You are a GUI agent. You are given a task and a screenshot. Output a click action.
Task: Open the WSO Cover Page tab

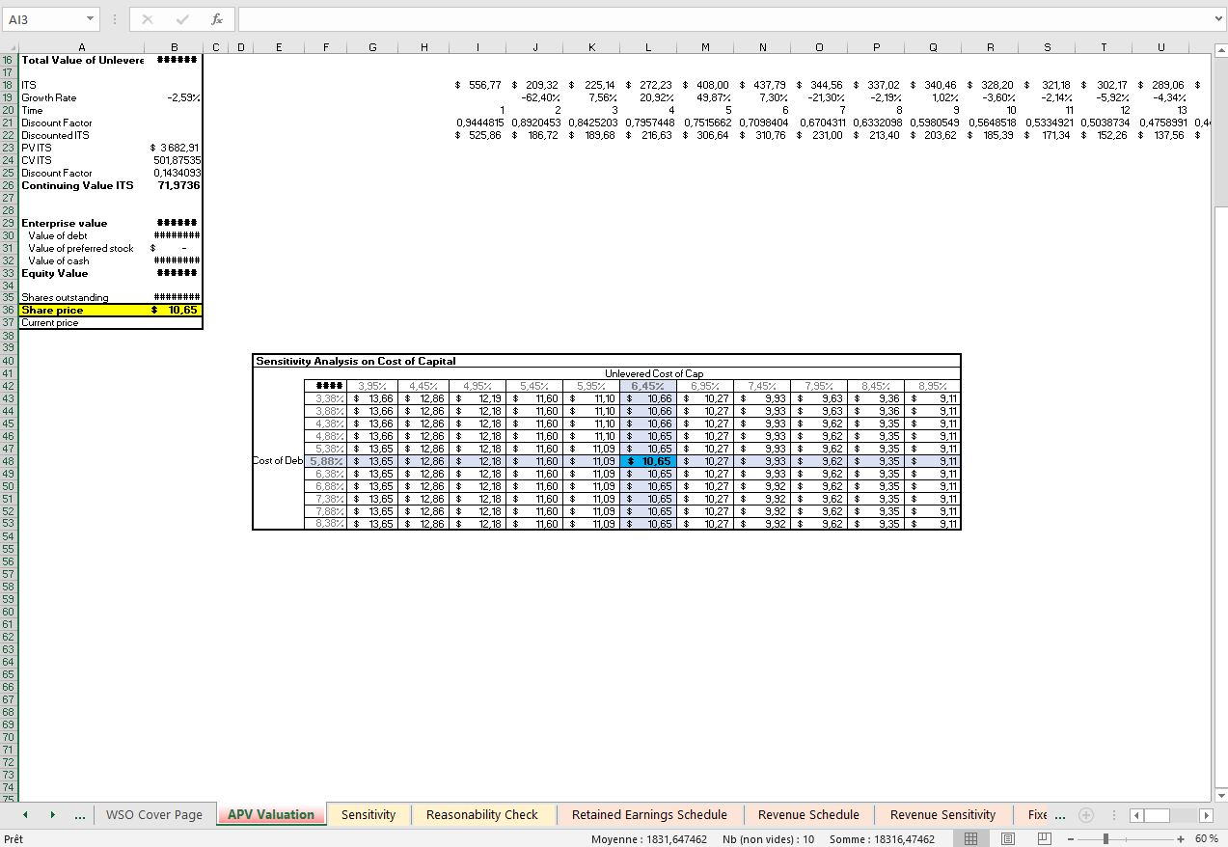click(x=154, y=815)
